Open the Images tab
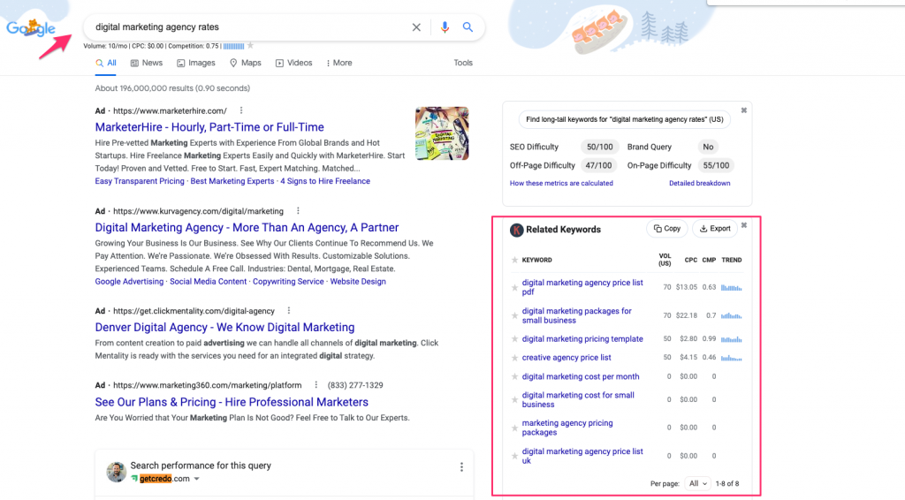This screenshot has width=905, height=500. pyautogui.click(x=195, y=63)
